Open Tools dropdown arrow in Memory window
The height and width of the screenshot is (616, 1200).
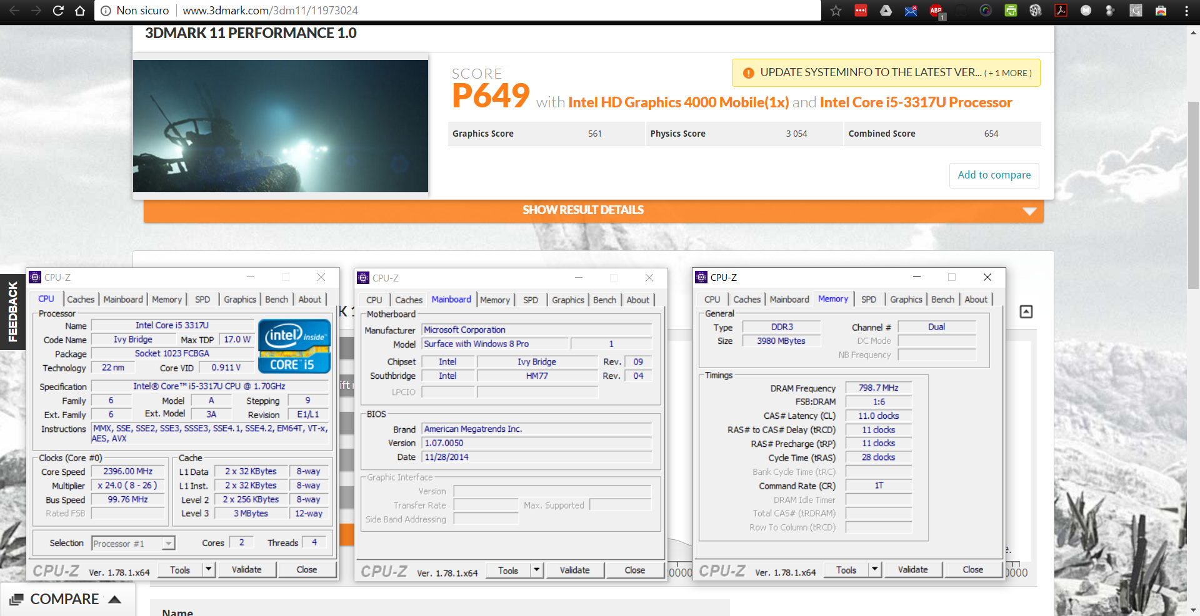point(875,569)
